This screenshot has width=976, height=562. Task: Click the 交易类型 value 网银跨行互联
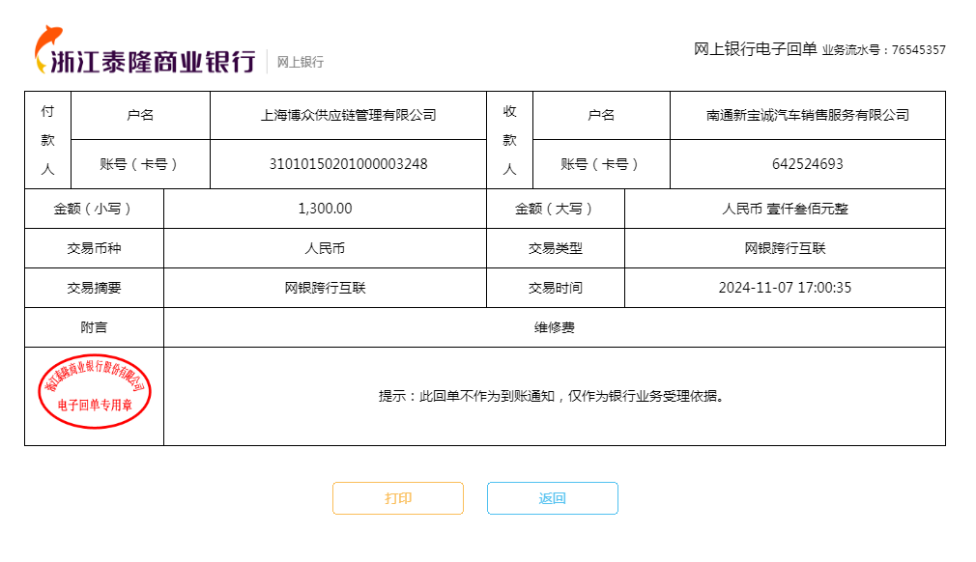pos(785,248)
